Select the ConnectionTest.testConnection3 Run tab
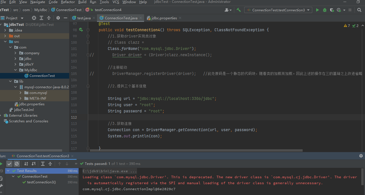Image resolution: width=365 pixels, height=195 pixels. point(43,156)
